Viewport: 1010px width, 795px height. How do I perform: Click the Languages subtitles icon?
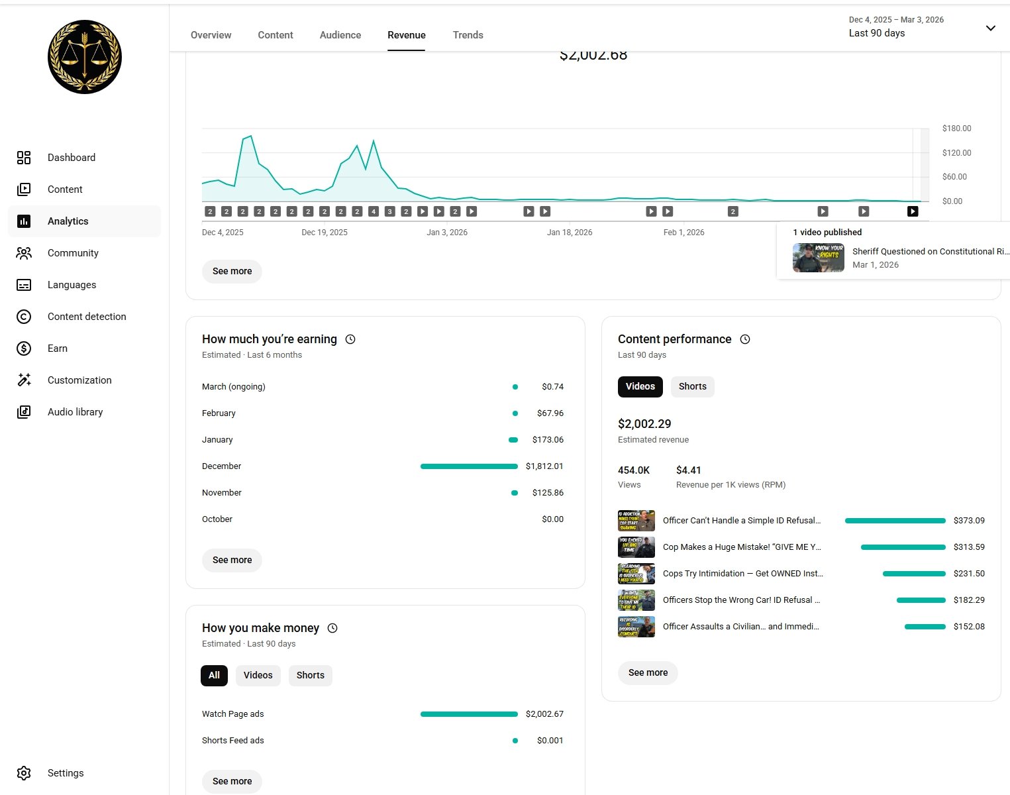pyautogui.click(x=24, y=285)
